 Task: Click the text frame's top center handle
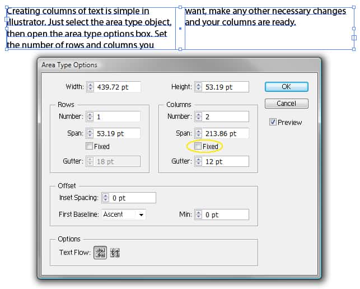(180, 7)
